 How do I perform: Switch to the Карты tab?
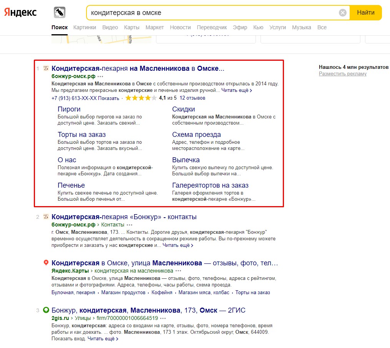[131, 27]
